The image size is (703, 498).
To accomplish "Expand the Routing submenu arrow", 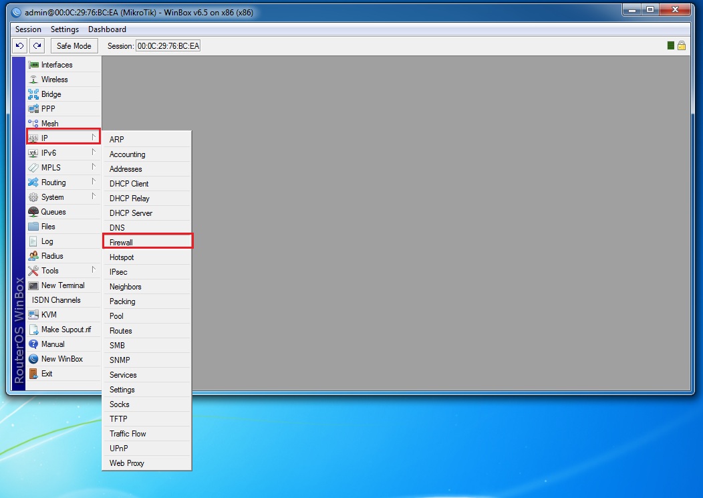I will [94, 182].
